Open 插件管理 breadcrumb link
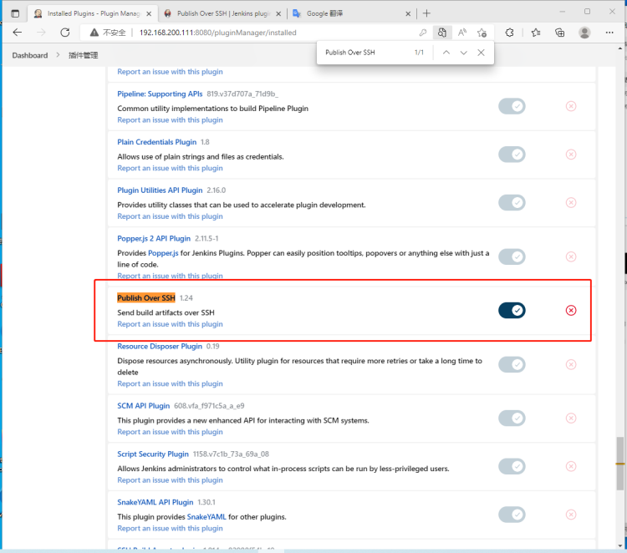 pyautogui.click(x=83, y=55)
